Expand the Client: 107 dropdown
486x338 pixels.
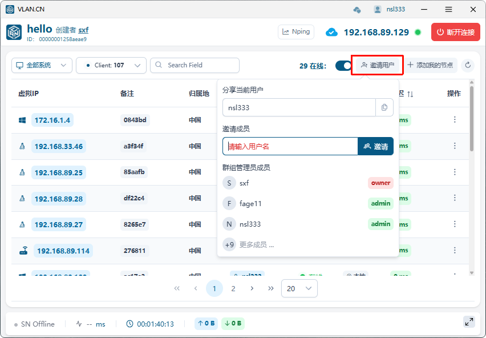[x=111, y=66]
